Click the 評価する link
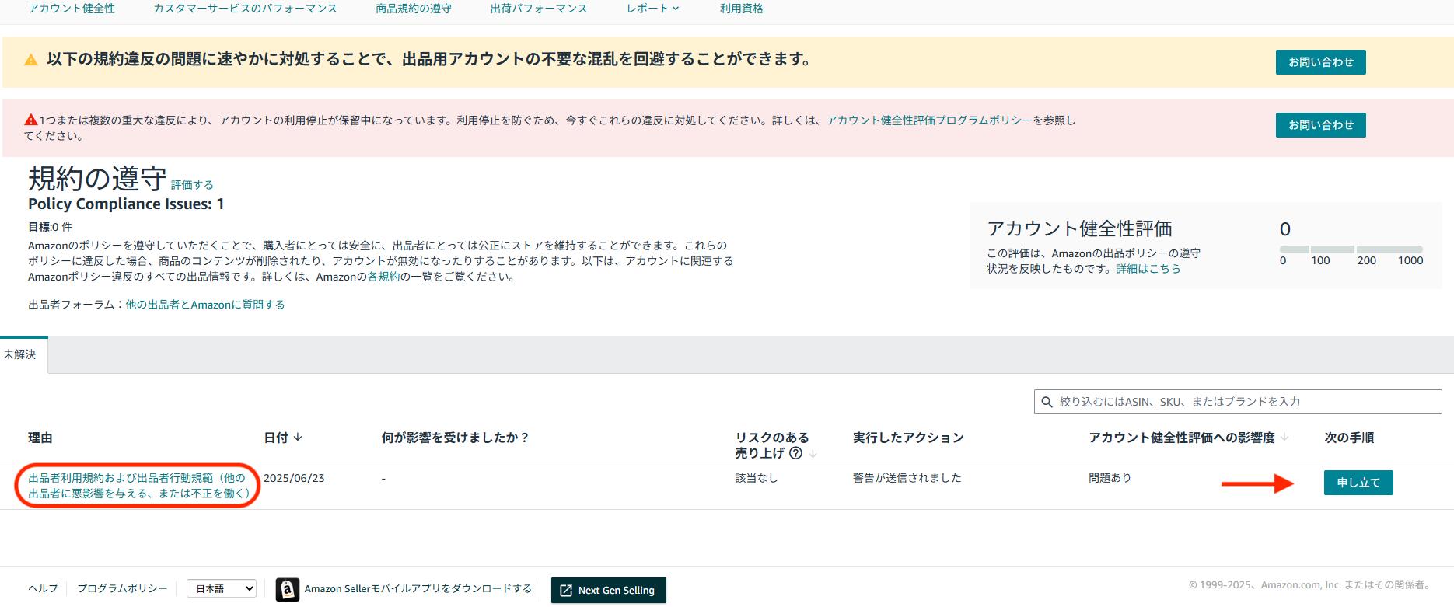Viewport: 1454px width, 607px height. pos(192,185)
